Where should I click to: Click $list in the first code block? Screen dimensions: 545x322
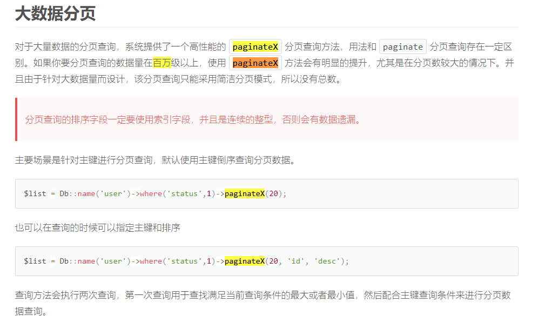[35, 193]
